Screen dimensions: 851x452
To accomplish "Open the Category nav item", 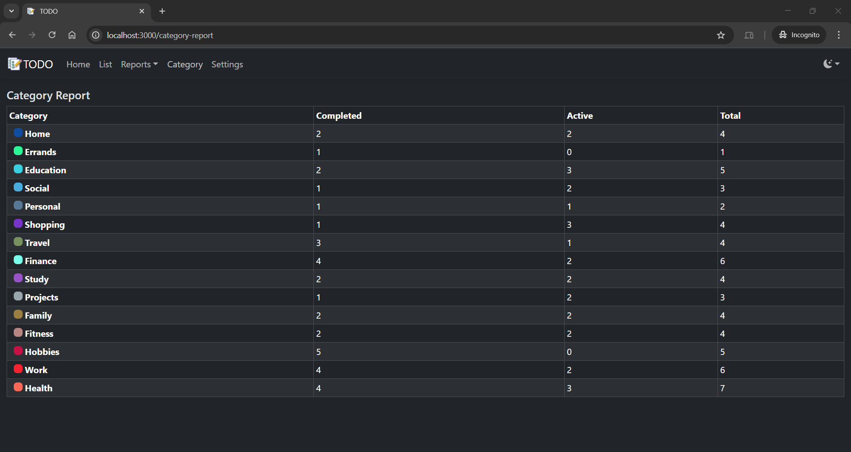I will (x=185, y=64).
